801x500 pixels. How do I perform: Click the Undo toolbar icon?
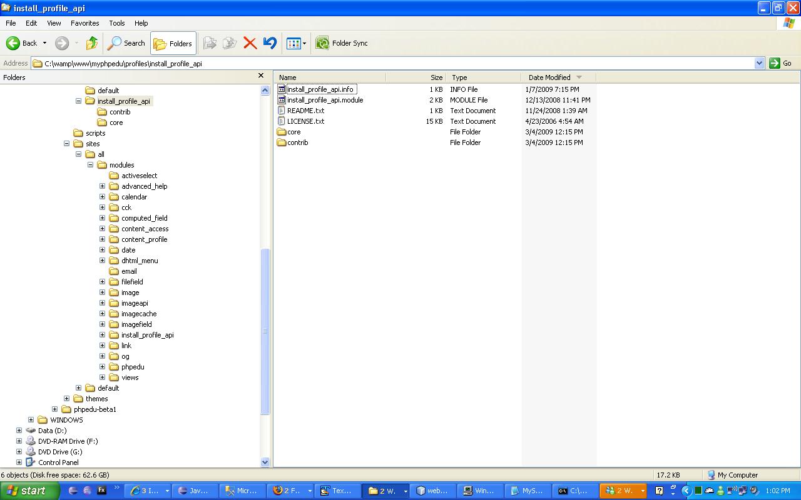point(270,43)
